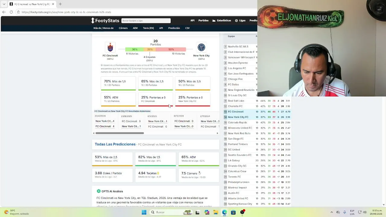Screen dimensions: 386x217
Task: Click the 55% AEM stat card
Action: (118, 100)
